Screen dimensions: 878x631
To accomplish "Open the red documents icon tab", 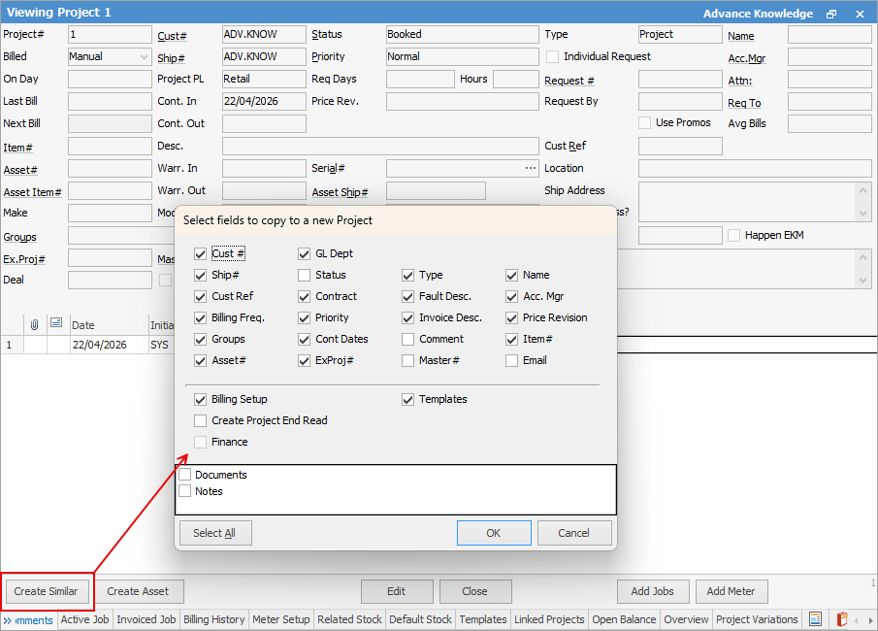I will tap(841, 619).
